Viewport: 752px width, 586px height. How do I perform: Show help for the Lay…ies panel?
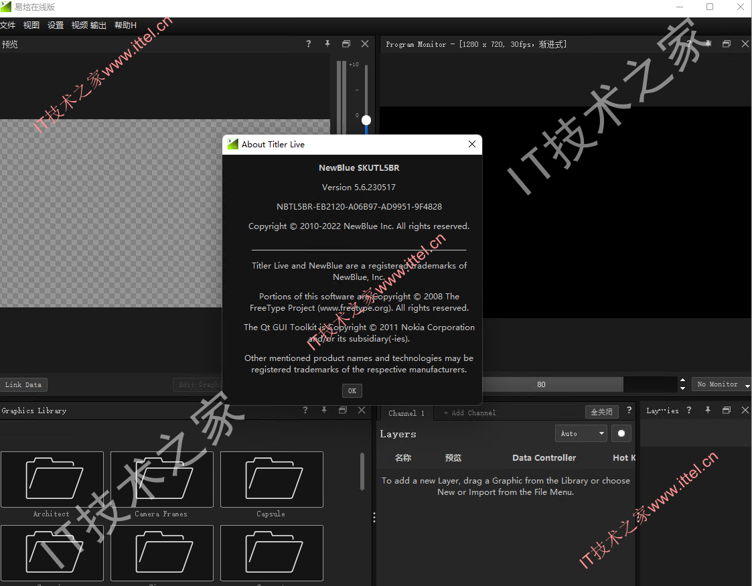pos(688,411)
